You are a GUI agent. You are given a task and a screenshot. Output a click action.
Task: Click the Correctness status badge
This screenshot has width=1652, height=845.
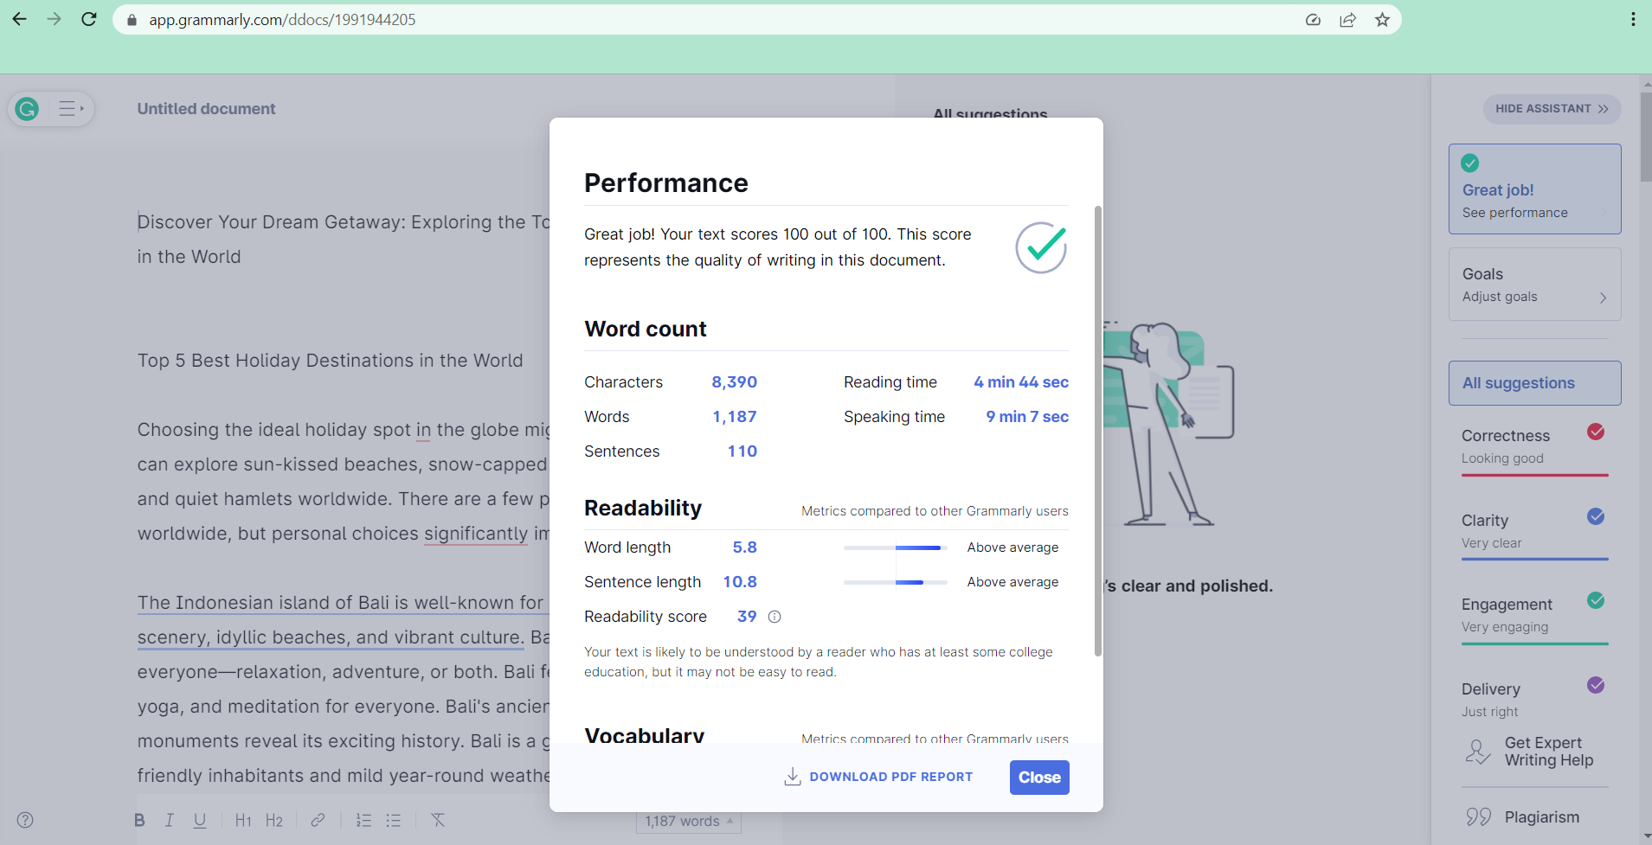pyautogui.click(x=1596, y=432)
